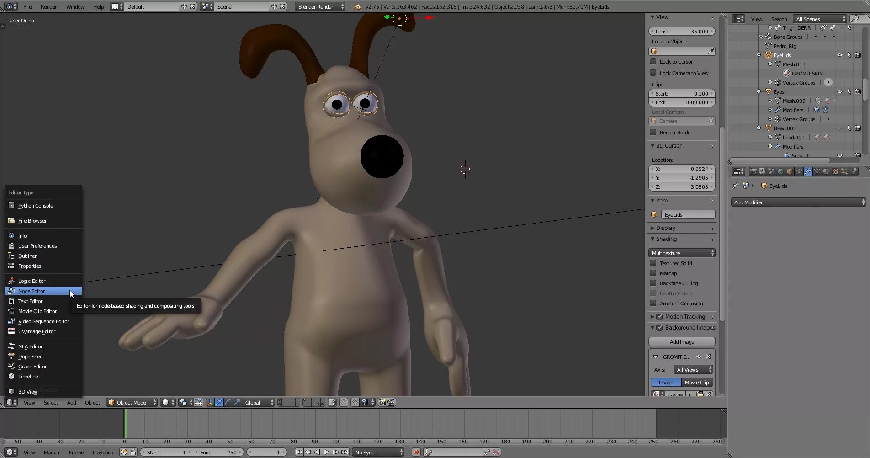Toggle visibility eye of EyeLids in outliner

click(839, 55)
